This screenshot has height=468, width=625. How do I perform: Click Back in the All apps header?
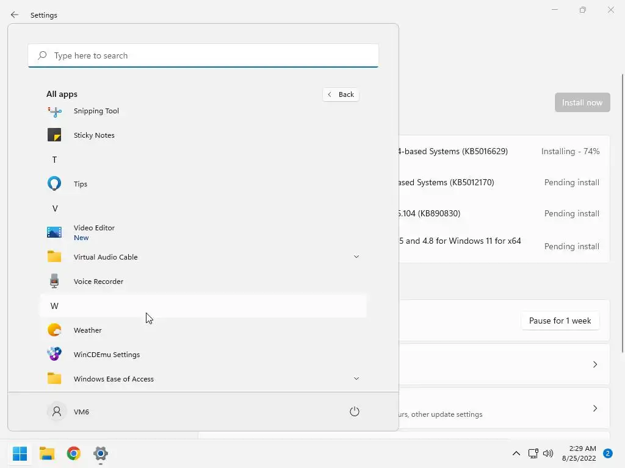point(341,94)
